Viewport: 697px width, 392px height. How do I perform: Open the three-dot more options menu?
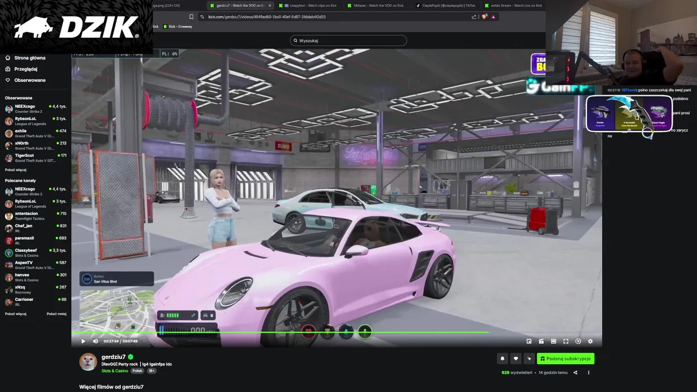click(x=589, y=372)
